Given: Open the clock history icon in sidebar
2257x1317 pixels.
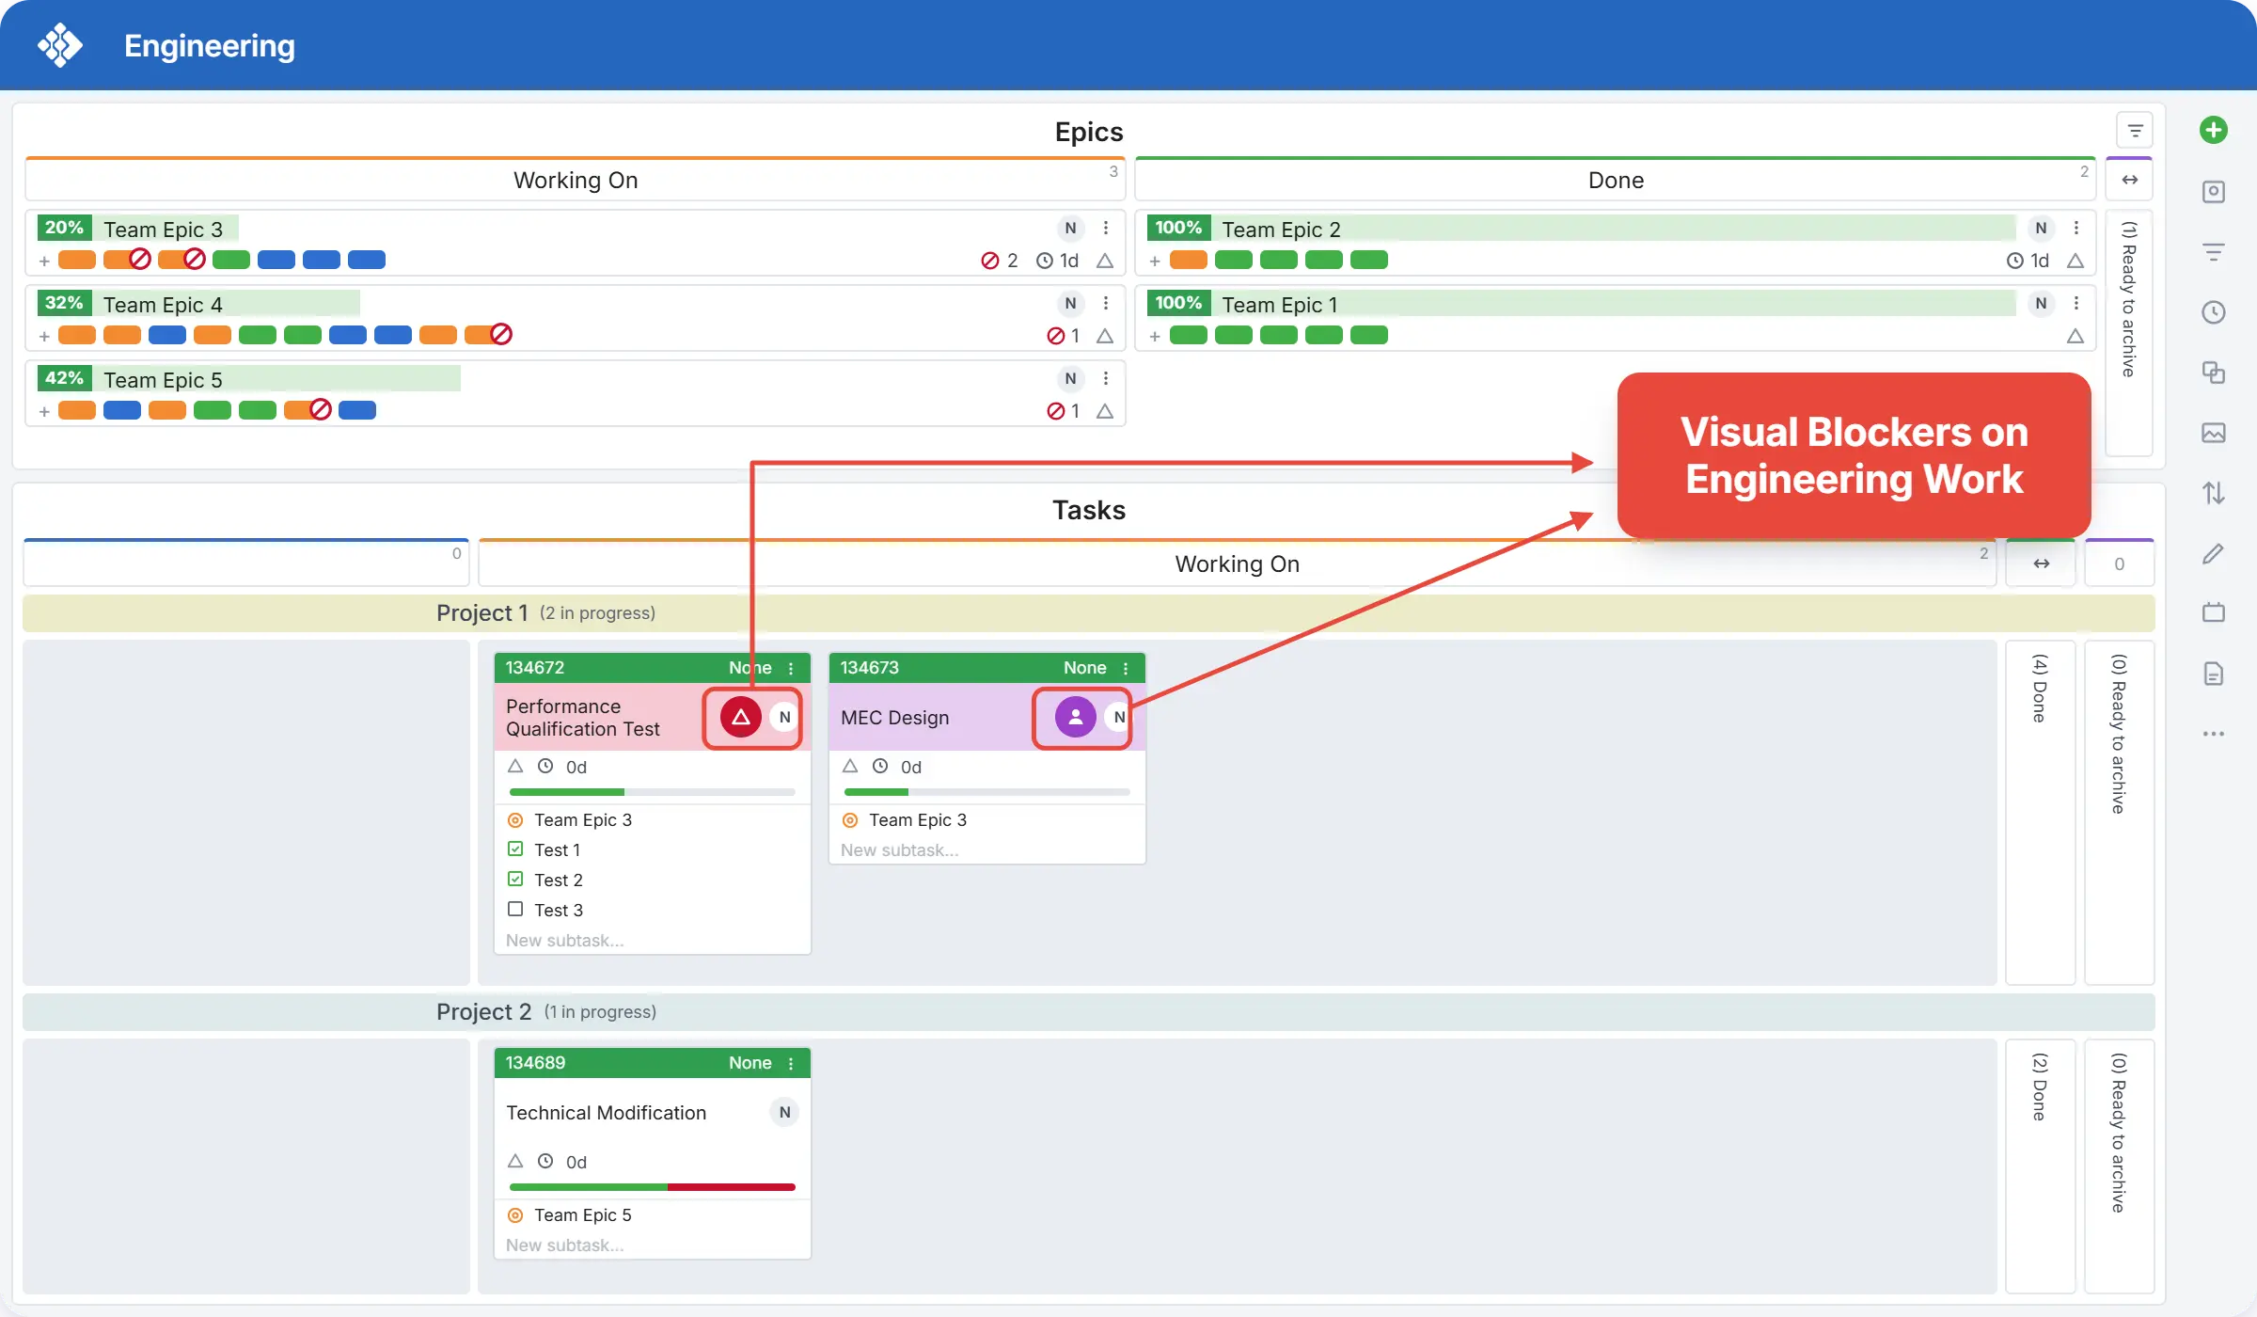Looking at the screenshot, I should click(2213, 312).
